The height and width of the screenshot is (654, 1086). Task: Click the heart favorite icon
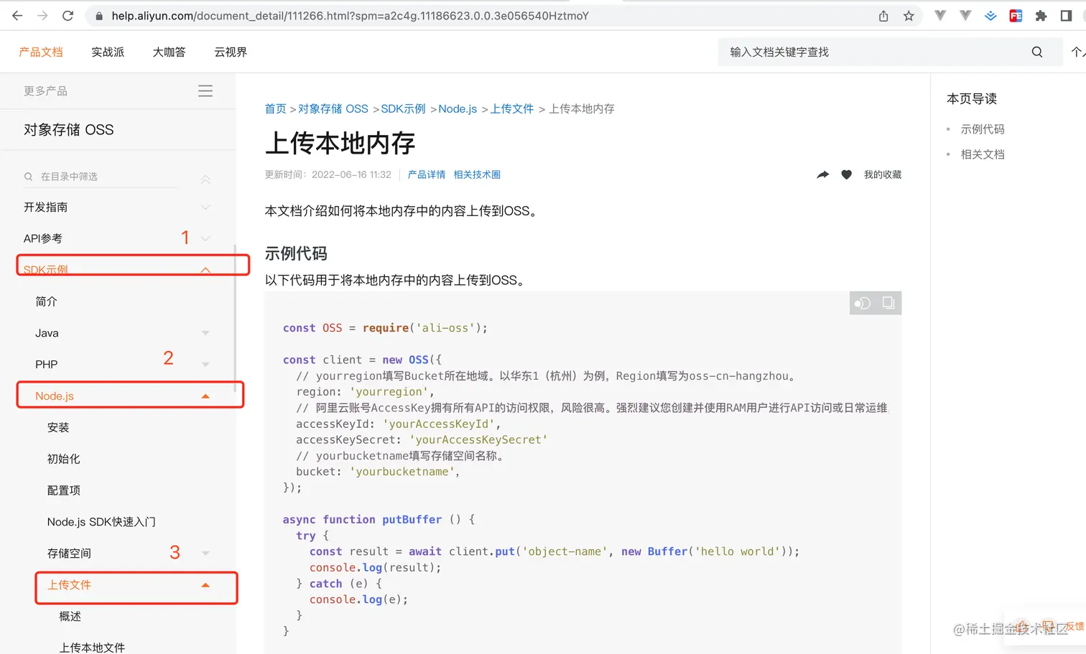tap(847, 174)
